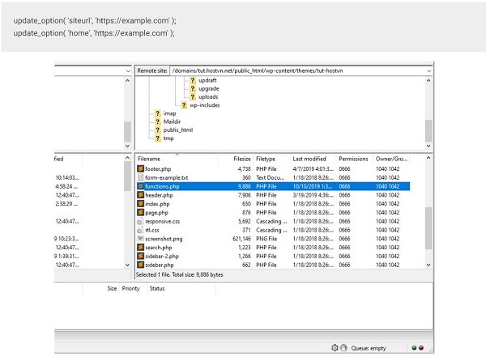Click the green status indicator light
This screenshot has width=486, height=357.
coord(414,348)
